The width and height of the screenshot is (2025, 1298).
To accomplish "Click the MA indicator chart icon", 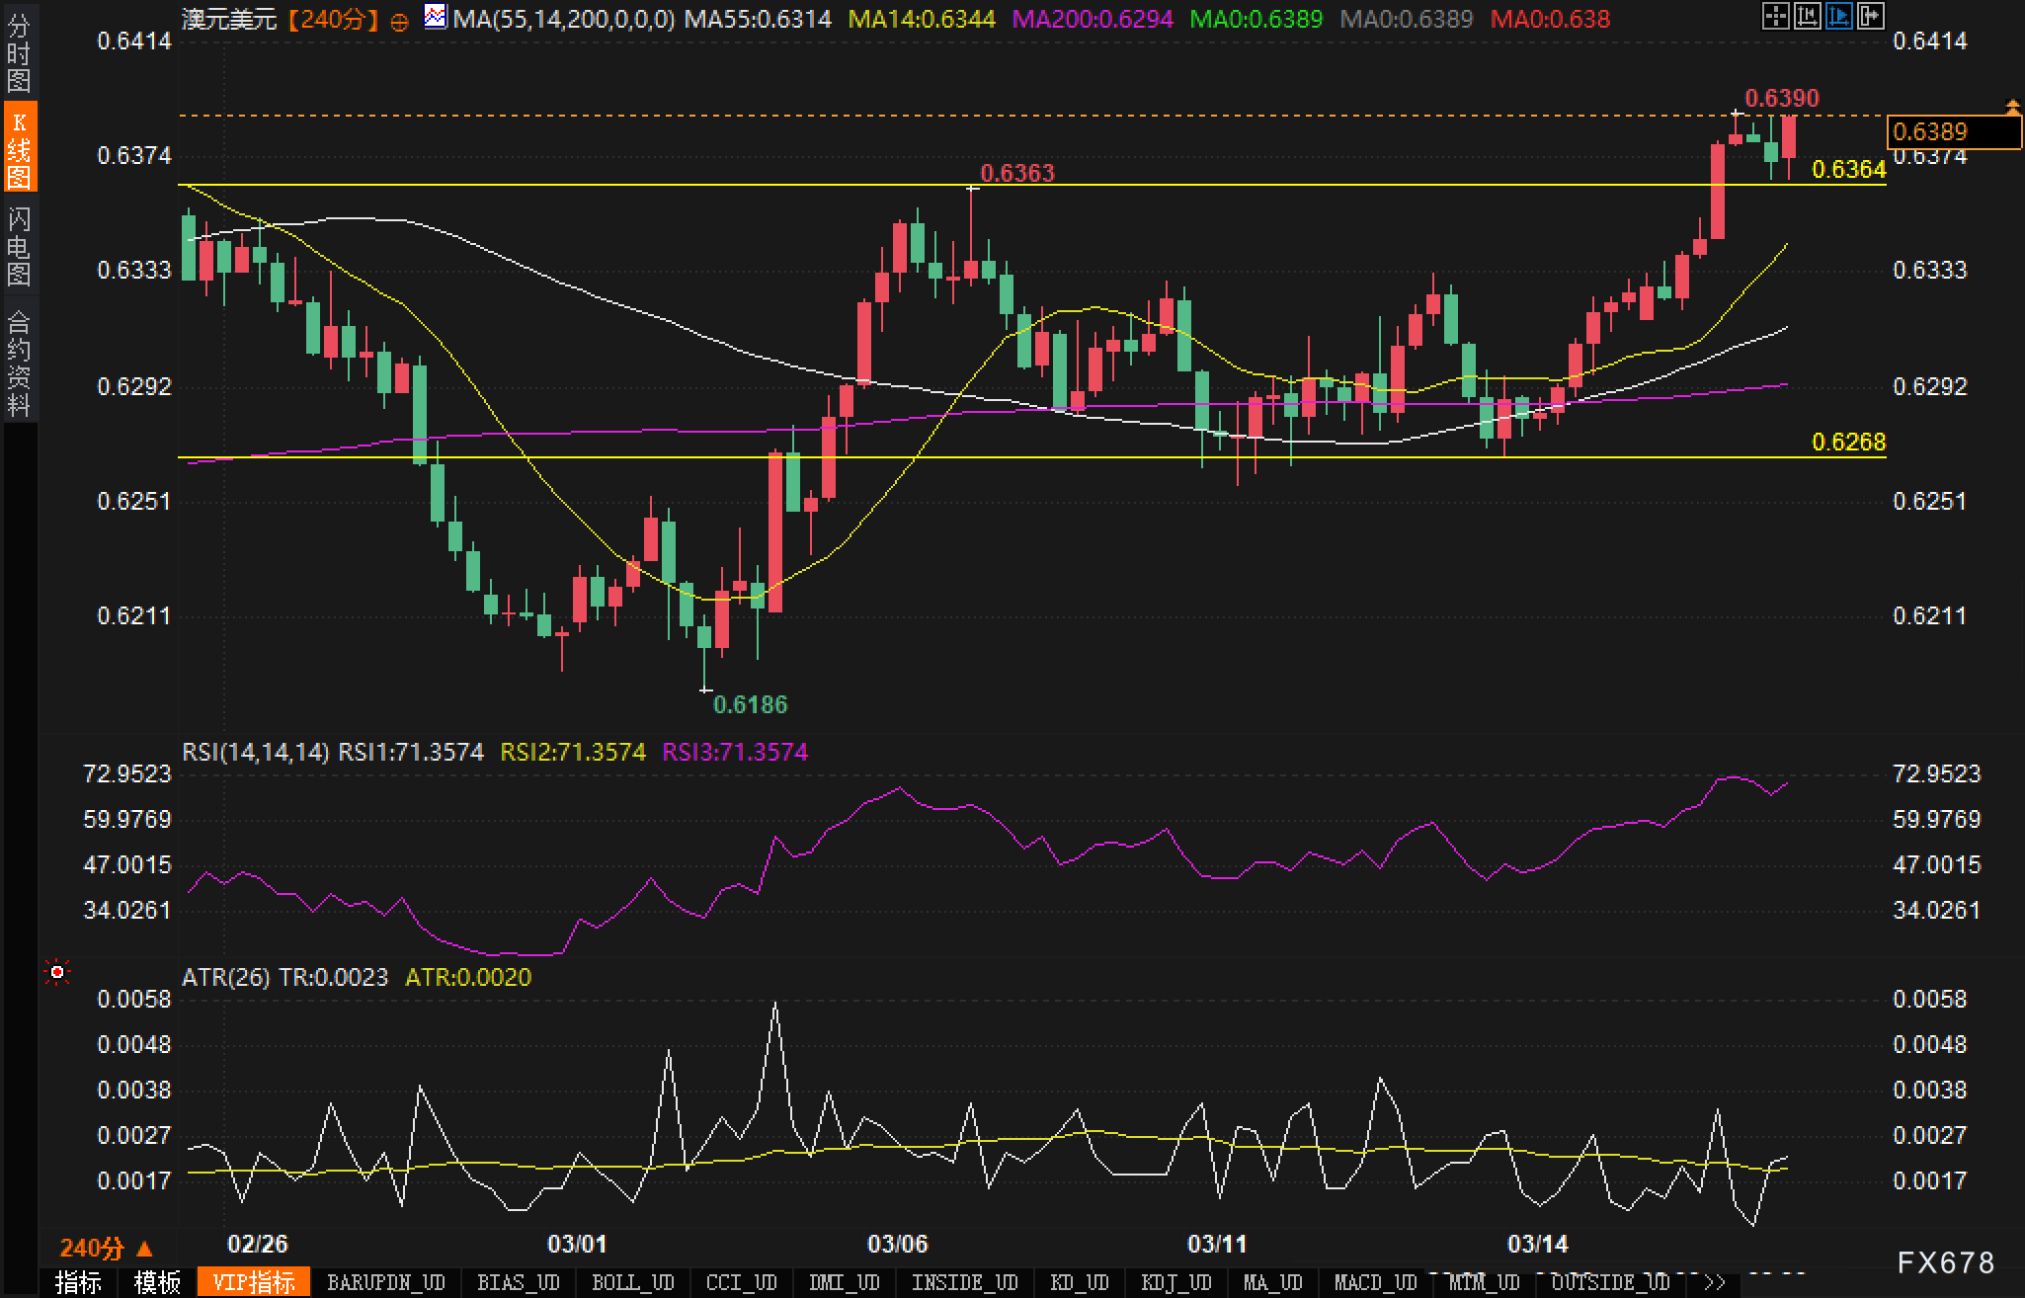I will pyautogui.click(x=435, y=17).
